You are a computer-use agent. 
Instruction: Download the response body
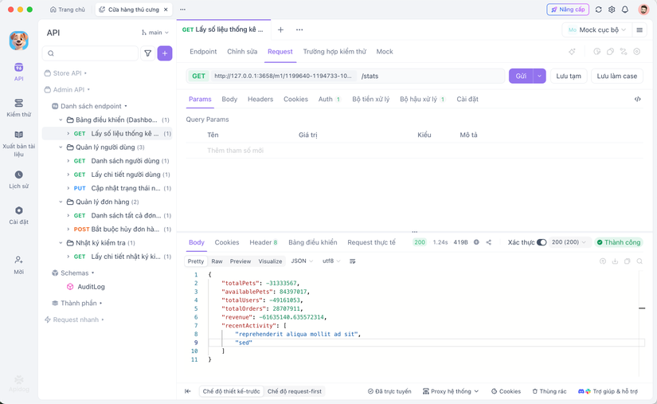click(x=615, y=261)
